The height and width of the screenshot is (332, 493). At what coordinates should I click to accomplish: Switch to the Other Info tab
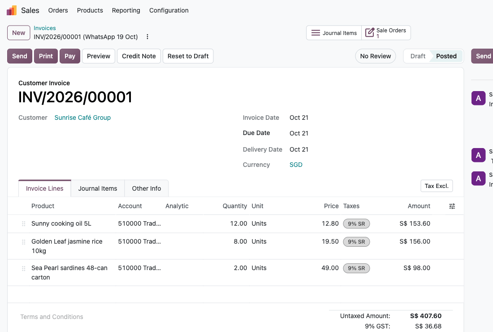pyautogui.click(x=147, y=188)
